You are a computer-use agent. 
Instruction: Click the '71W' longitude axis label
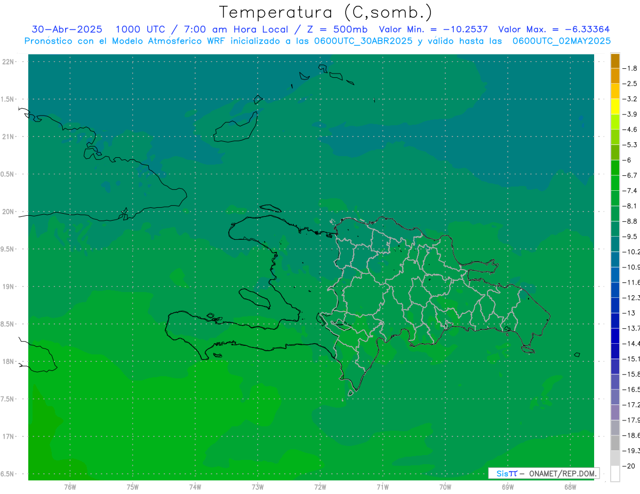click(x=382, y=487)
